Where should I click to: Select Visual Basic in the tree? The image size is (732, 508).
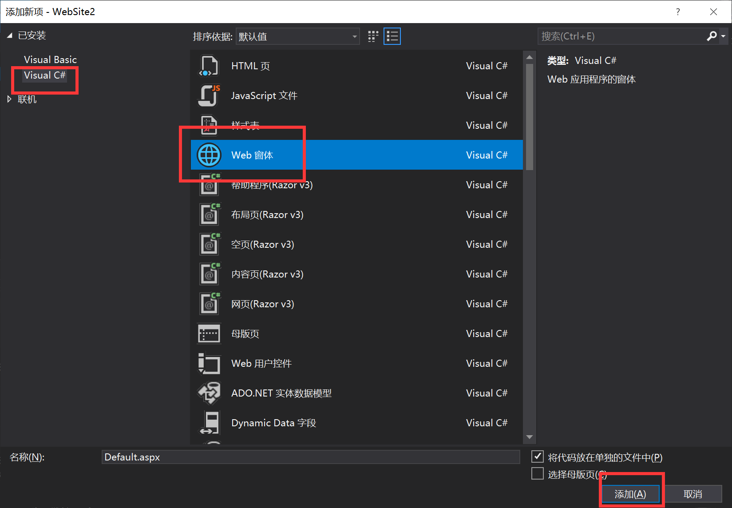click(50, 60)
